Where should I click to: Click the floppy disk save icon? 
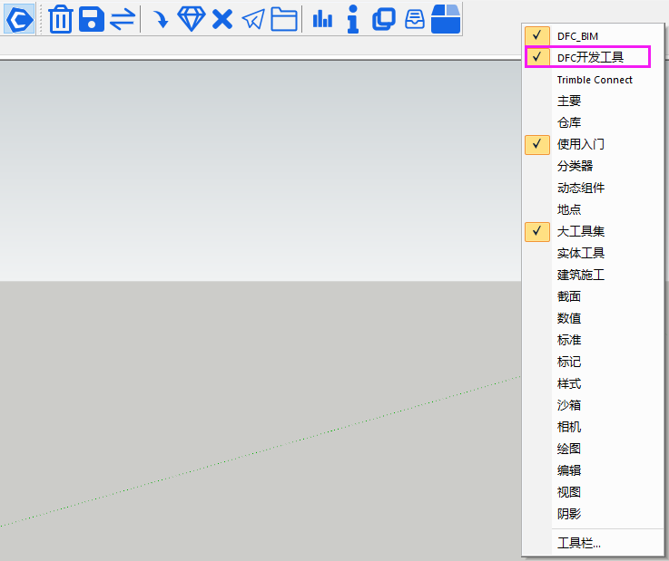point(92,19)
